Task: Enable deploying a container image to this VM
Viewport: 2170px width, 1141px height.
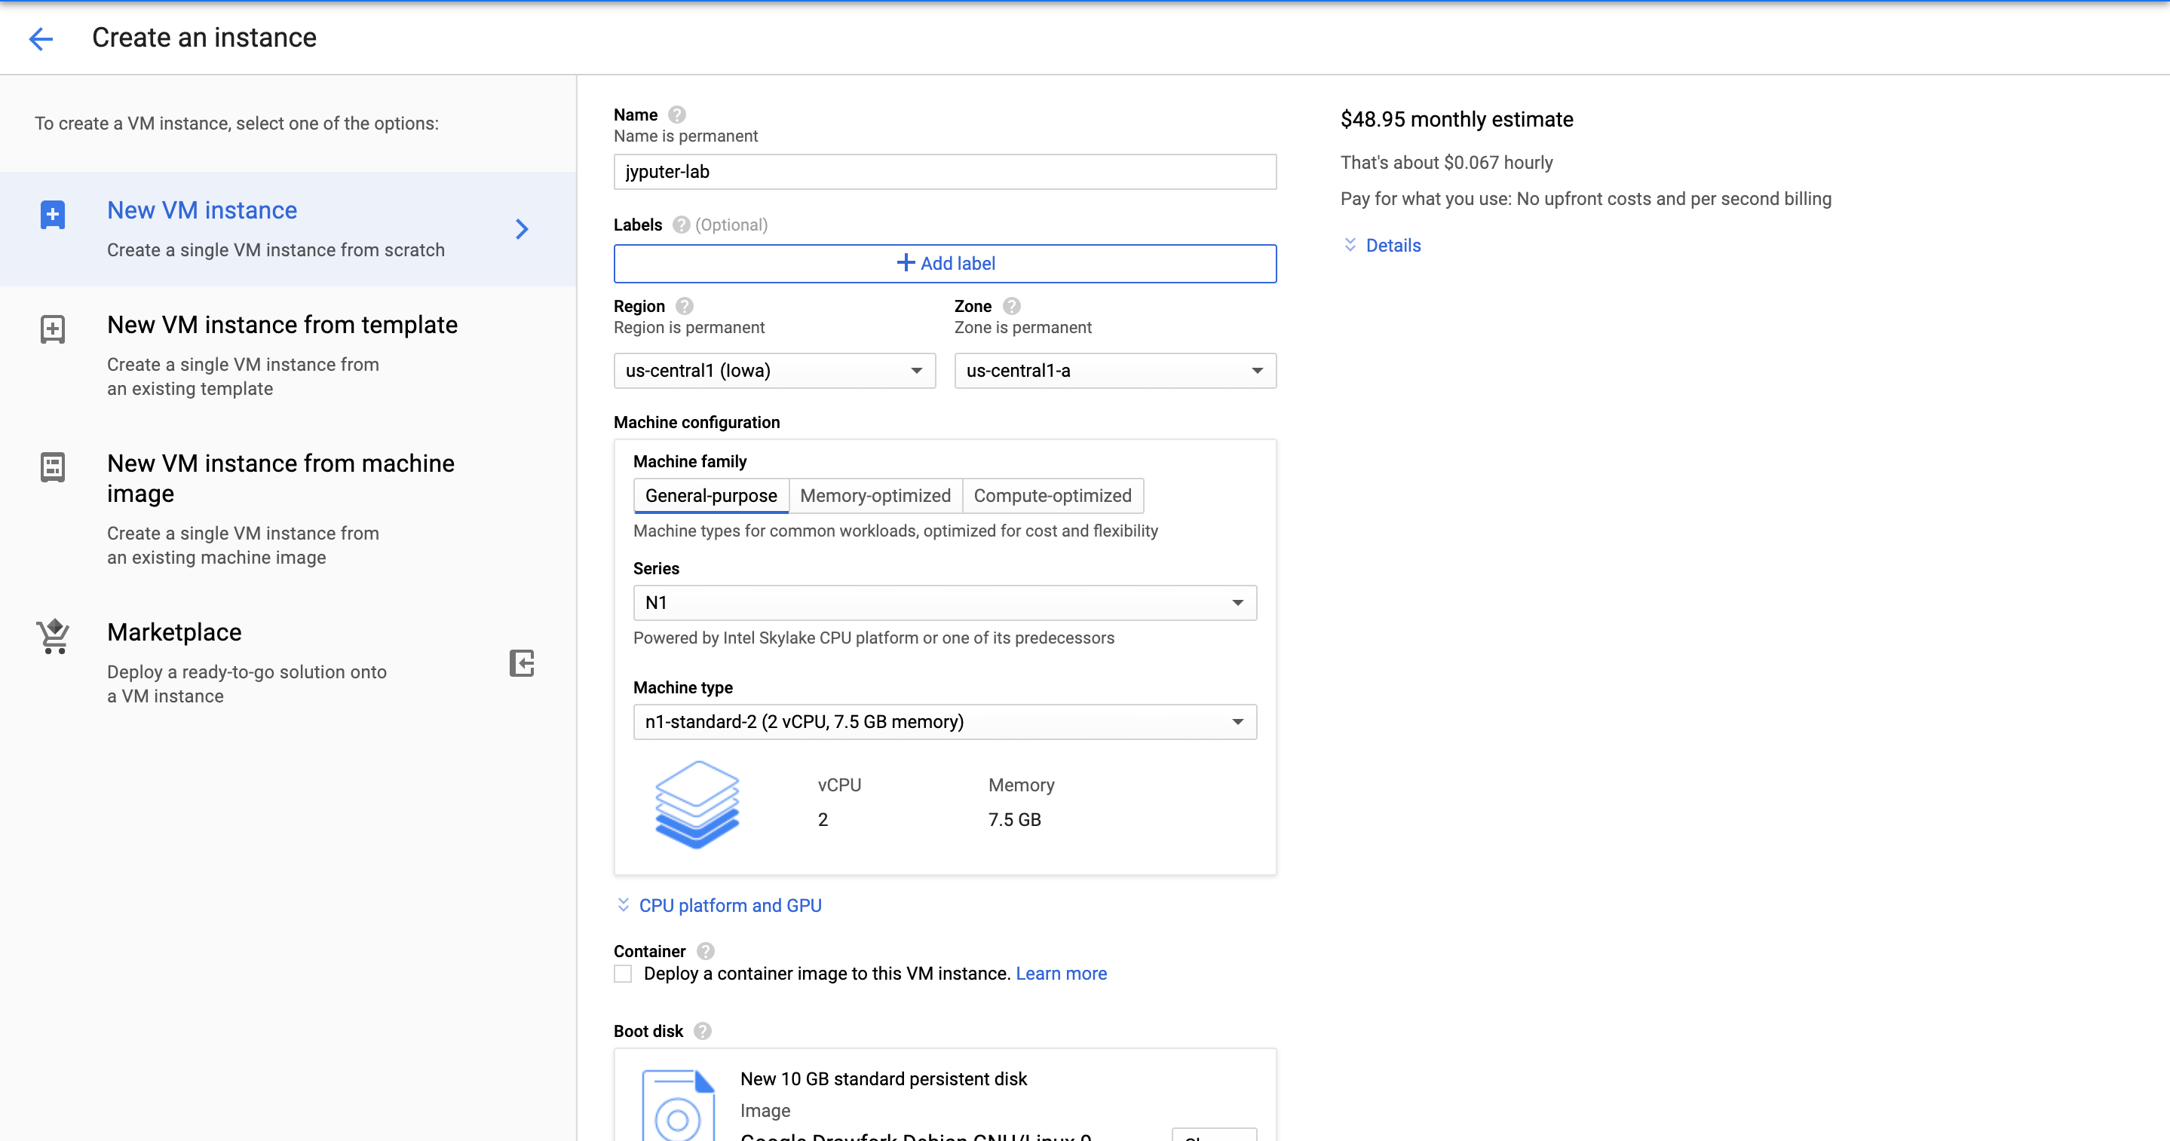Action: tap(623, 974)
